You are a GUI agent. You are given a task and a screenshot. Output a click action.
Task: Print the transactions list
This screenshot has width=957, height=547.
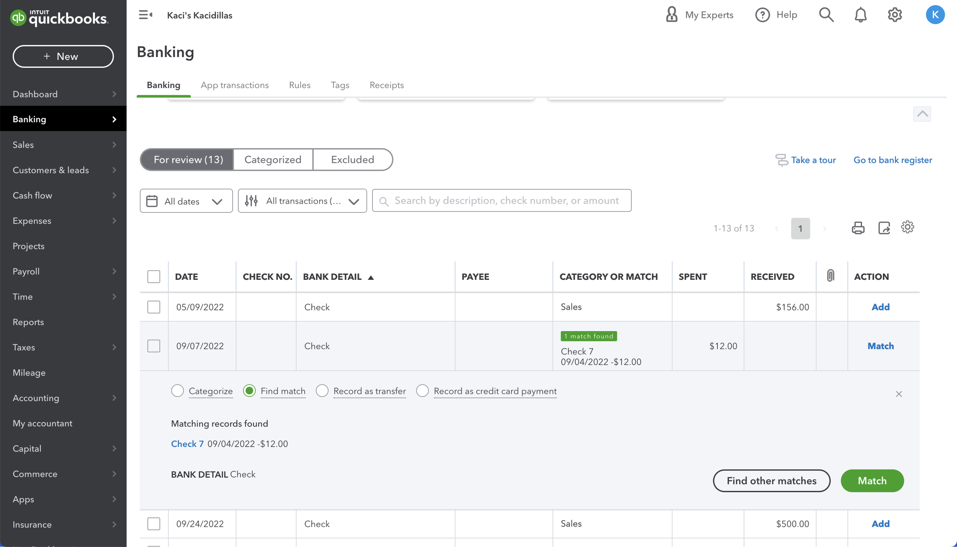tap(858, 228)
